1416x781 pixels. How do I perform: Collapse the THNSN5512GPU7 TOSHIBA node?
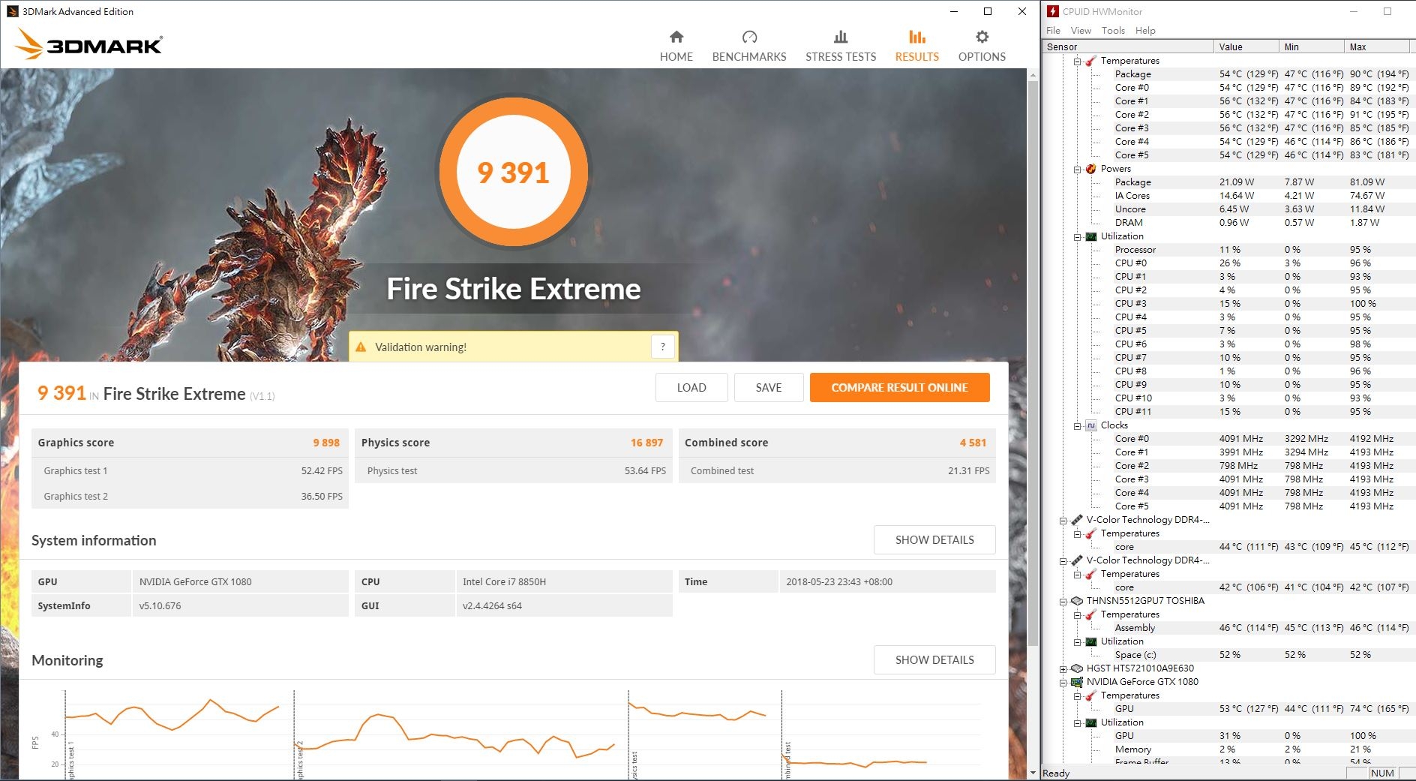click(1063, 602)
